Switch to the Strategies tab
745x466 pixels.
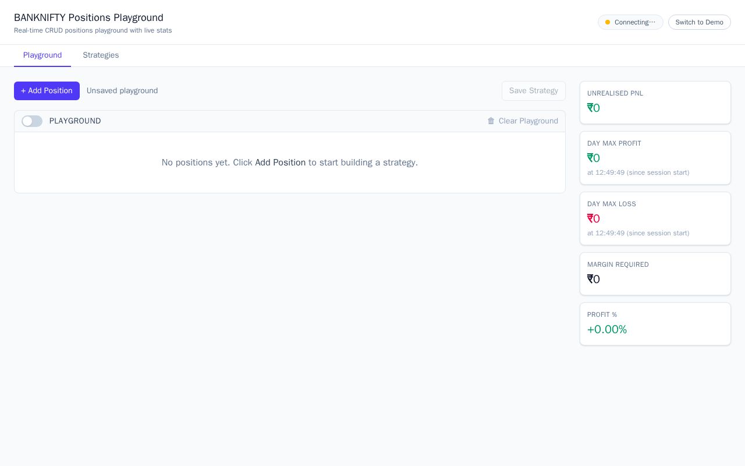(x=101, y=55)
